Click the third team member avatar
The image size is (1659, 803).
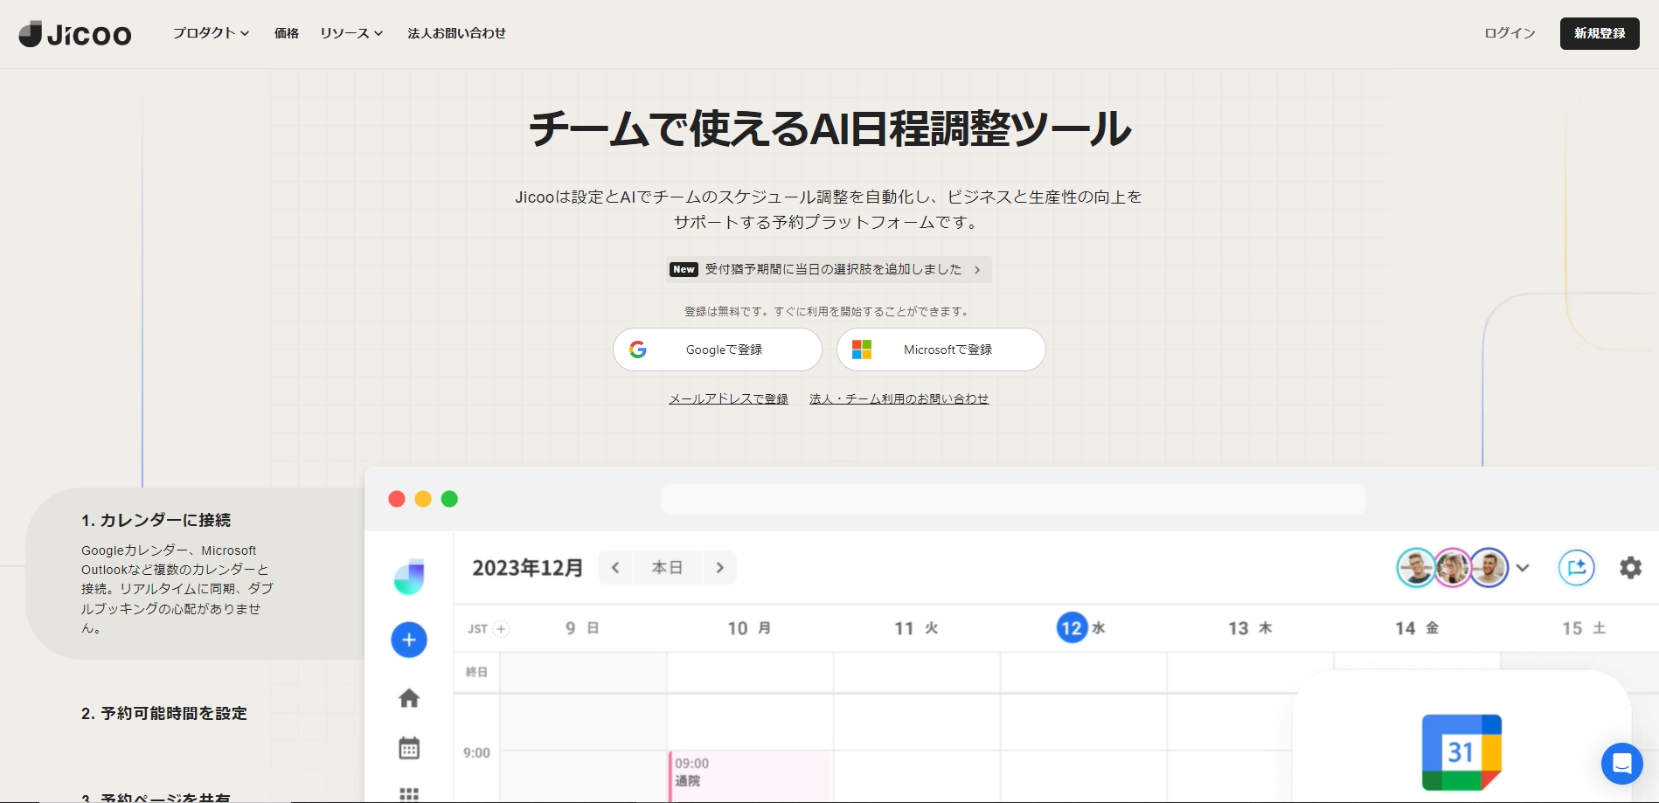(1489, 568)
